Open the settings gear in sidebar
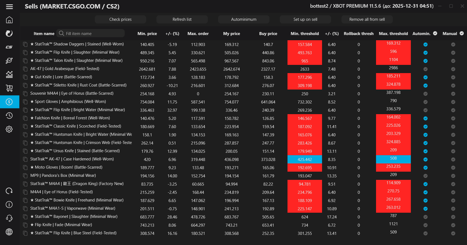 coord(9,129)
